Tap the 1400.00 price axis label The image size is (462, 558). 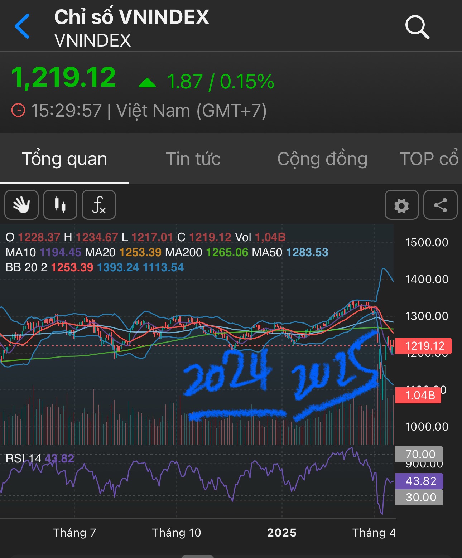pos(427,279)
